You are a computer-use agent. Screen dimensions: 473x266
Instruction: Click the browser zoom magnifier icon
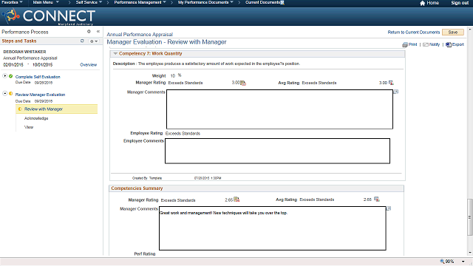pos(442,261)
